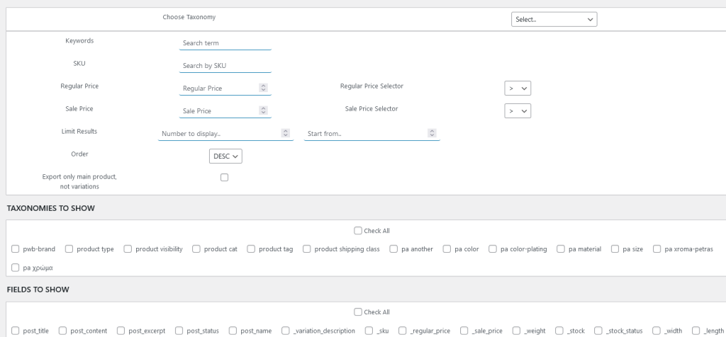Open the Choose Taxonomy Select dropdown
The width and height of the screenshot is (726, 337).
tap(554, 19)
